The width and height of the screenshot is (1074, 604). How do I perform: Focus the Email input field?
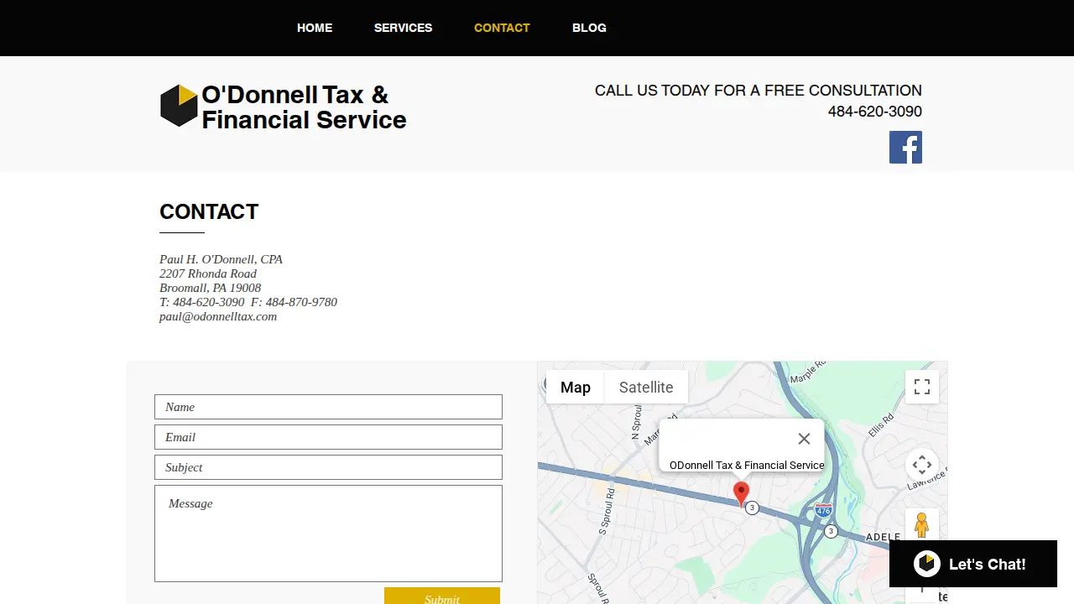pos(328,437)
